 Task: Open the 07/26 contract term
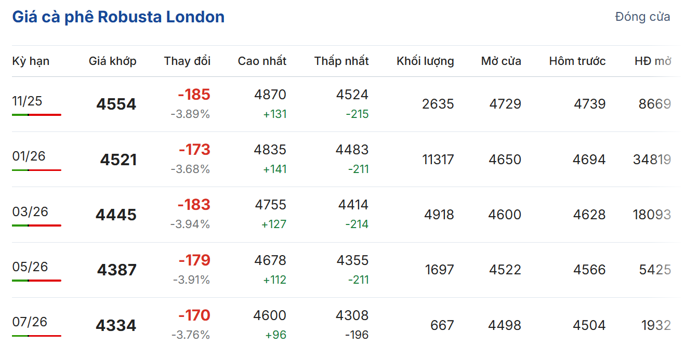pyautogui.click(x=30, y=322)
